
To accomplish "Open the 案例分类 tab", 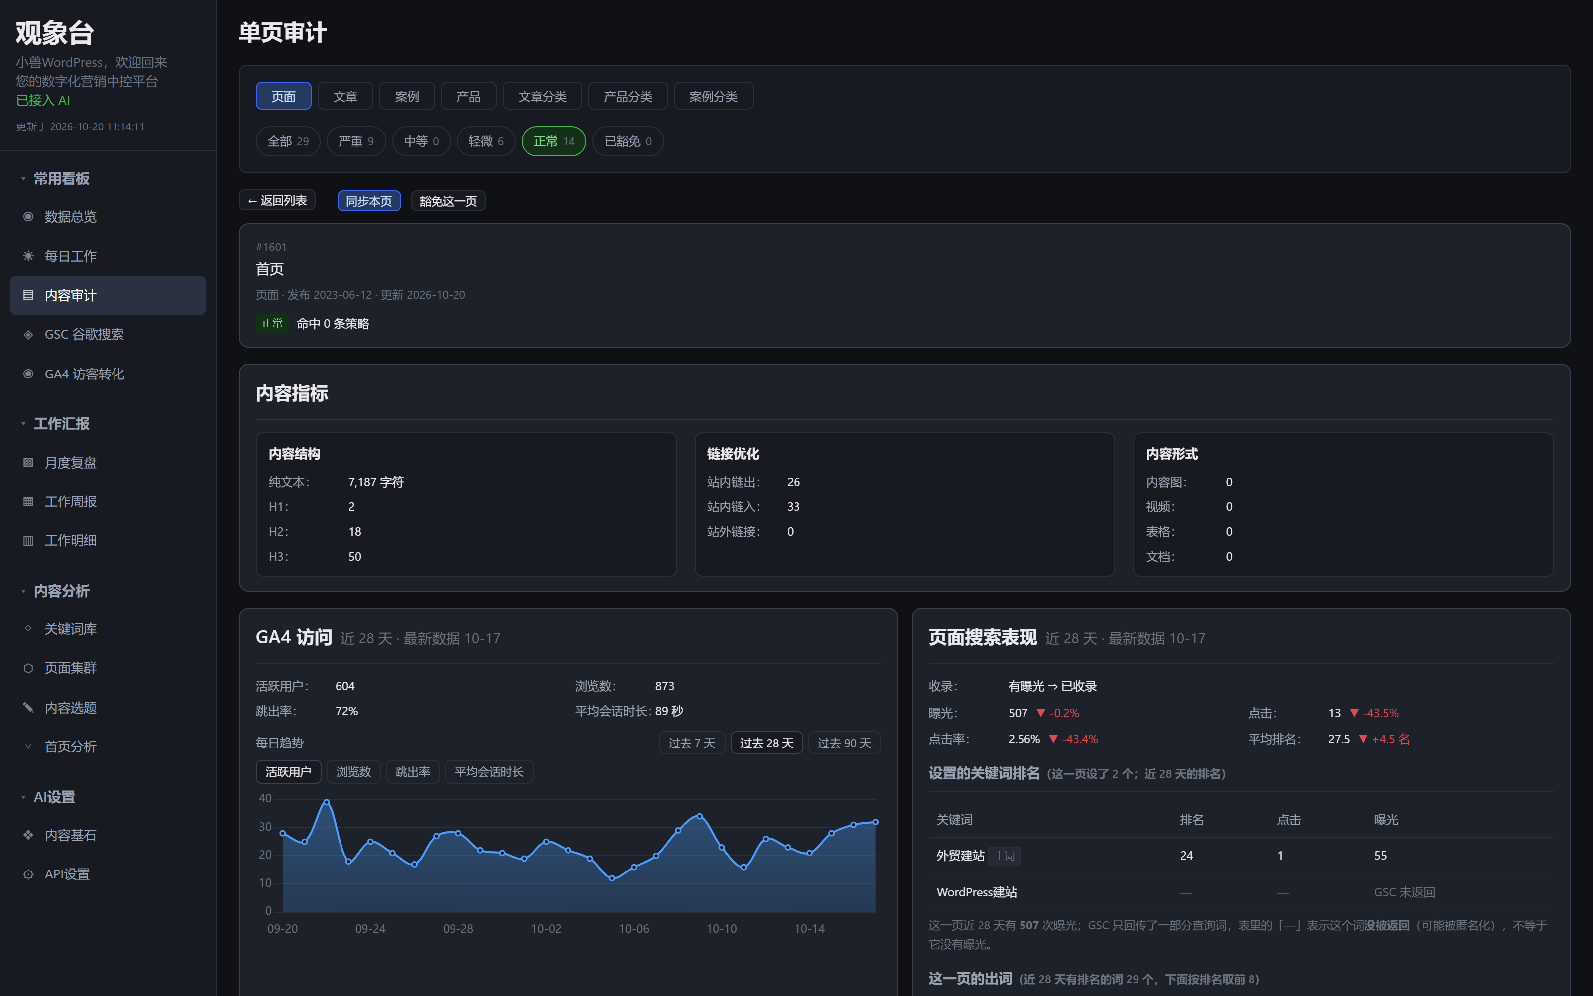I will click(x=713, y=96).
